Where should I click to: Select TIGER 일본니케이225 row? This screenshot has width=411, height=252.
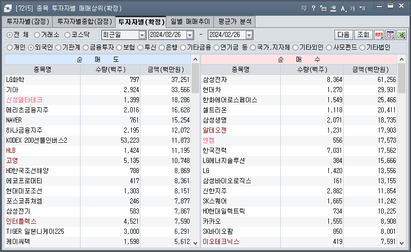tap(97, 232)
